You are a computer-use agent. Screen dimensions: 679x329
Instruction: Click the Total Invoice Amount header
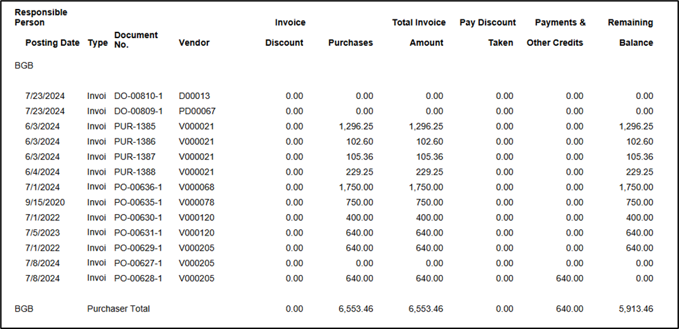coord(419,33)
